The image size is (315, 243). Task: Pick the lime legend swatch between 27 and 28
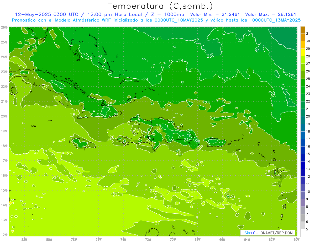pyautogui.click(x=303, y=60)
